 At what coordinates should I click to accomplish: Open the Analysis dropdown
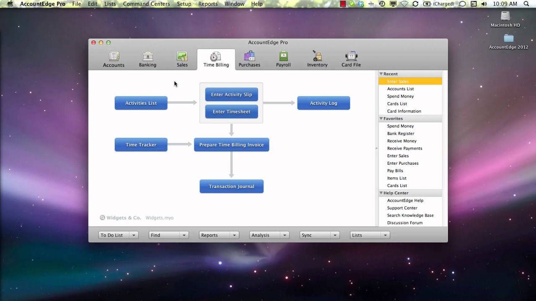[269, 235]
